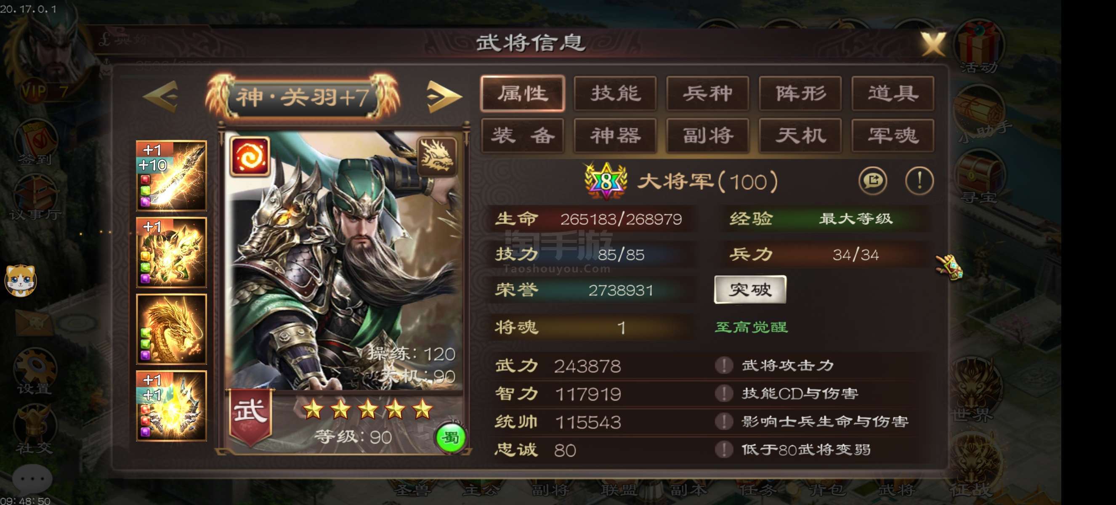Select the lightning blade equipment slot
The image size is (1116, 505).
pos(172,175)
